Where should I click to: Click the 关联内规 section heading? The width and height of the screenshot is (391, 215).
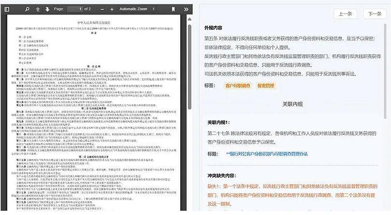click(293, 104)
